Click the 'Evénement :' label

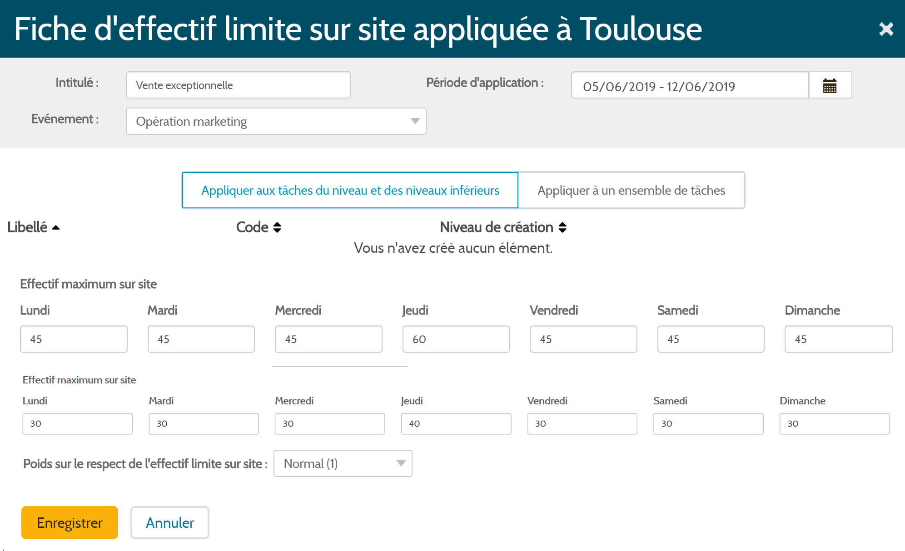click(65, 119)
